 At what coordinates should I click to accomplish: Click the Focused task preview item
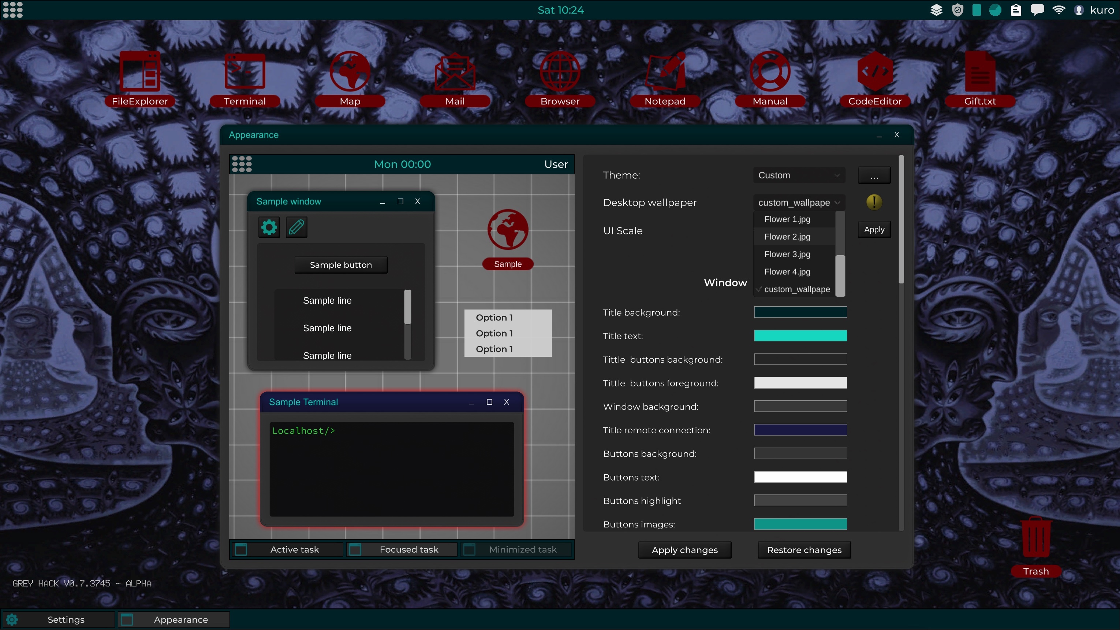click(401, 549)
